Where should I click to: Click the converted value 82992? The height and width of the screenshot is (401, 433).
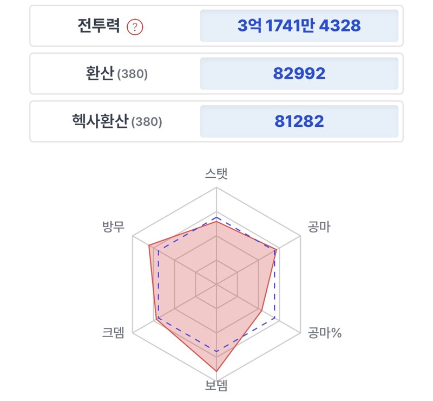[299, 74]
